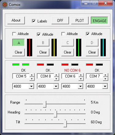Increment COM 8 port with up arrow
This screenshot has height=135, width=115.
coord(56,75)
